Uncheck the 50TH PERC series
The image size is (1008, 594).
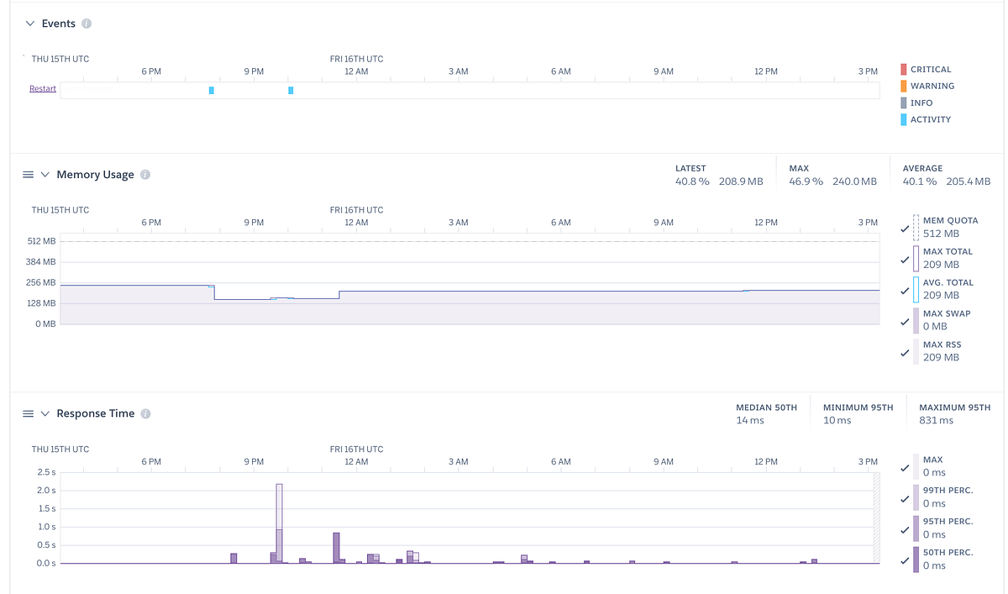point(905,560)
